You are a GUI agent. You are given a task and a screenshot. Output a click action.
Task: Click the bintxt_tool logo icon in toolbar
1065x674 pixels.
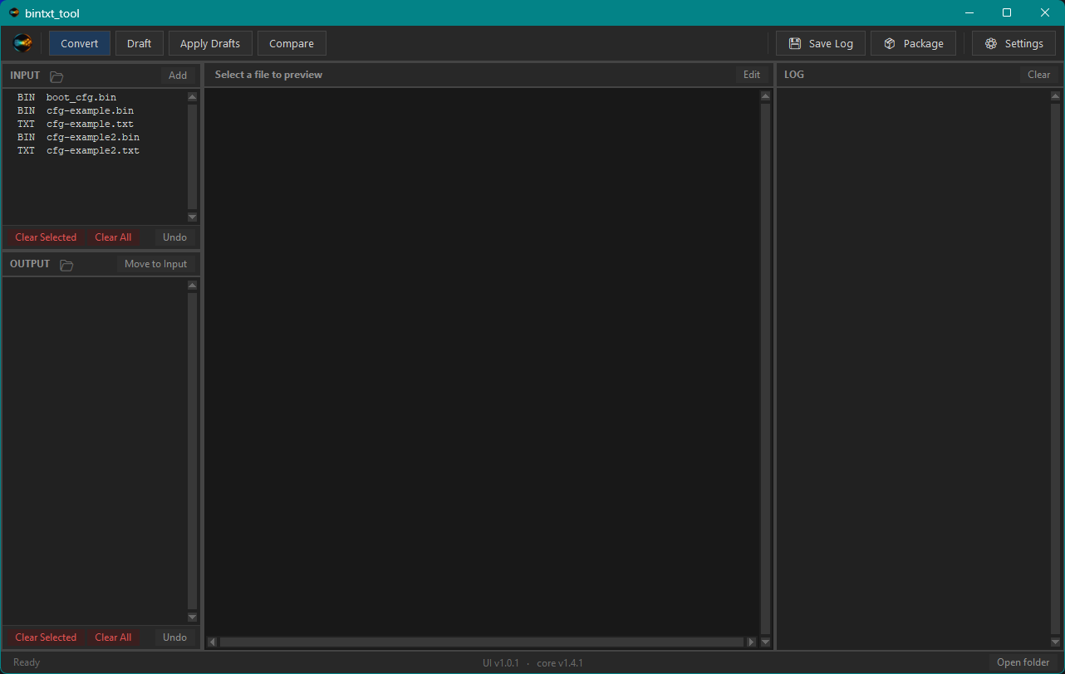(x=23, y=43)
